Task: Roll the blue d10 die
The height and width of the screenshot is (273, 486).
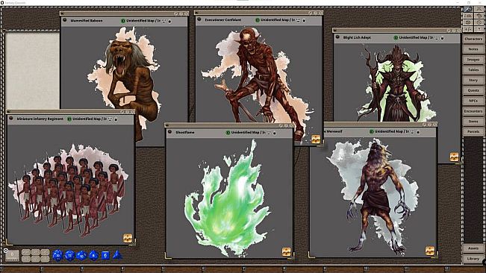Action: coord(81,256)
